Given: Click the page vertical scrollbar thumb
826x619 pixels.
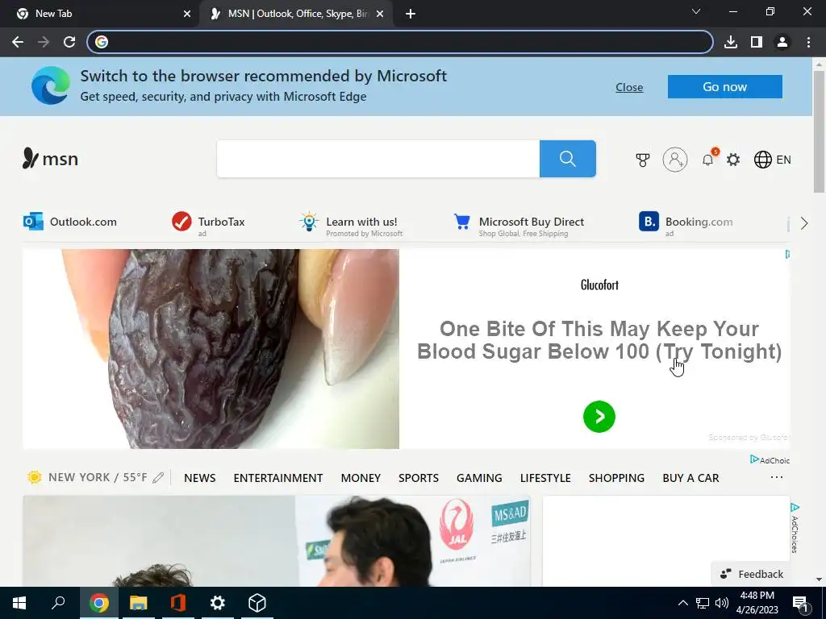Looking at the screenshot, I should pos(819,131).
